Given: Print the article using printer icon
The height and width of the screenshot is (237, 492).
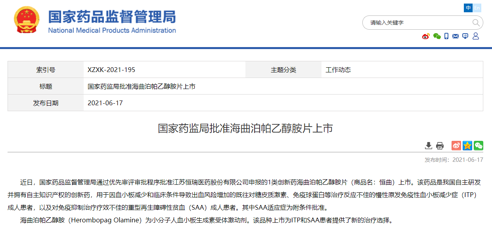Looking at the screenshot, I should [440, 146].
